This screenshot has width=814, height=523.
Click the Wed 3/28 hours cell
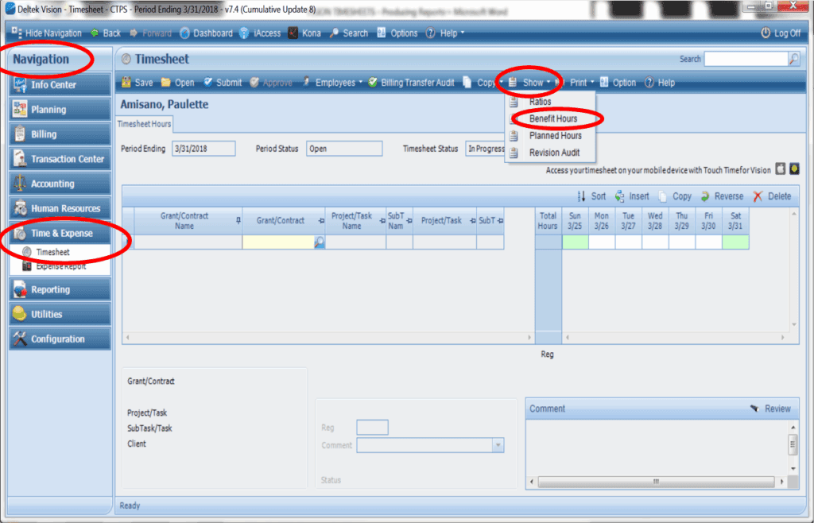[655, 242]
